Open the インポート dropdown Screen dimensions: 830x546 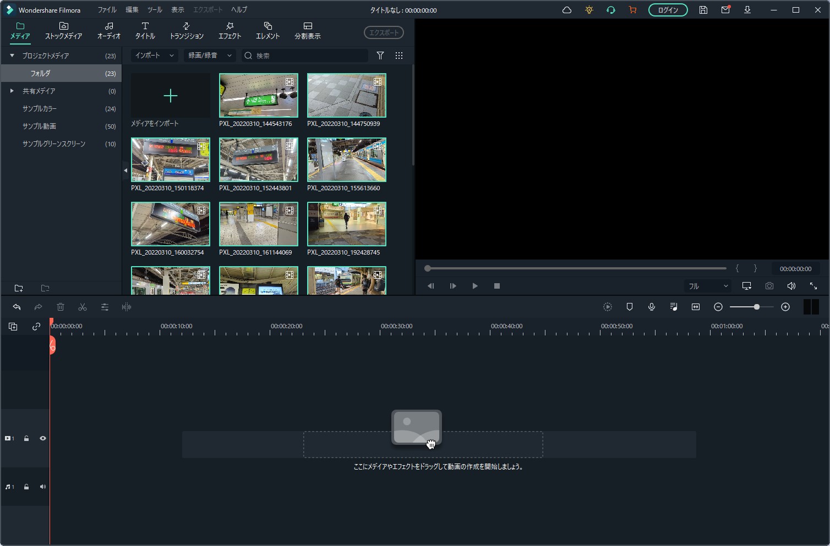(x=154, y=56)
